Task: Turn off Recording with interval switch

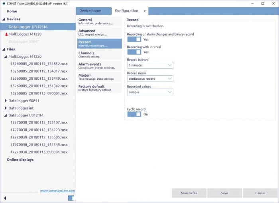Action: (134, 52)
